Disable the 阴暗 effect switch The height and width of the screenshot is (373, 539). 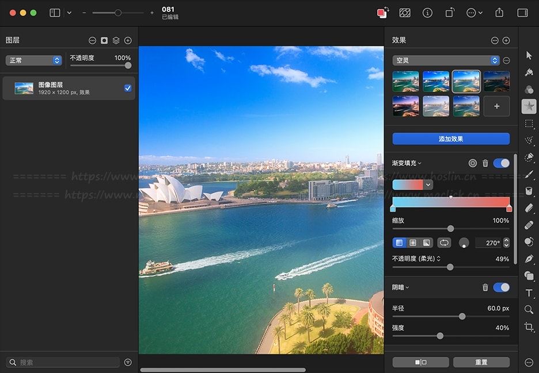pos(501,287)
